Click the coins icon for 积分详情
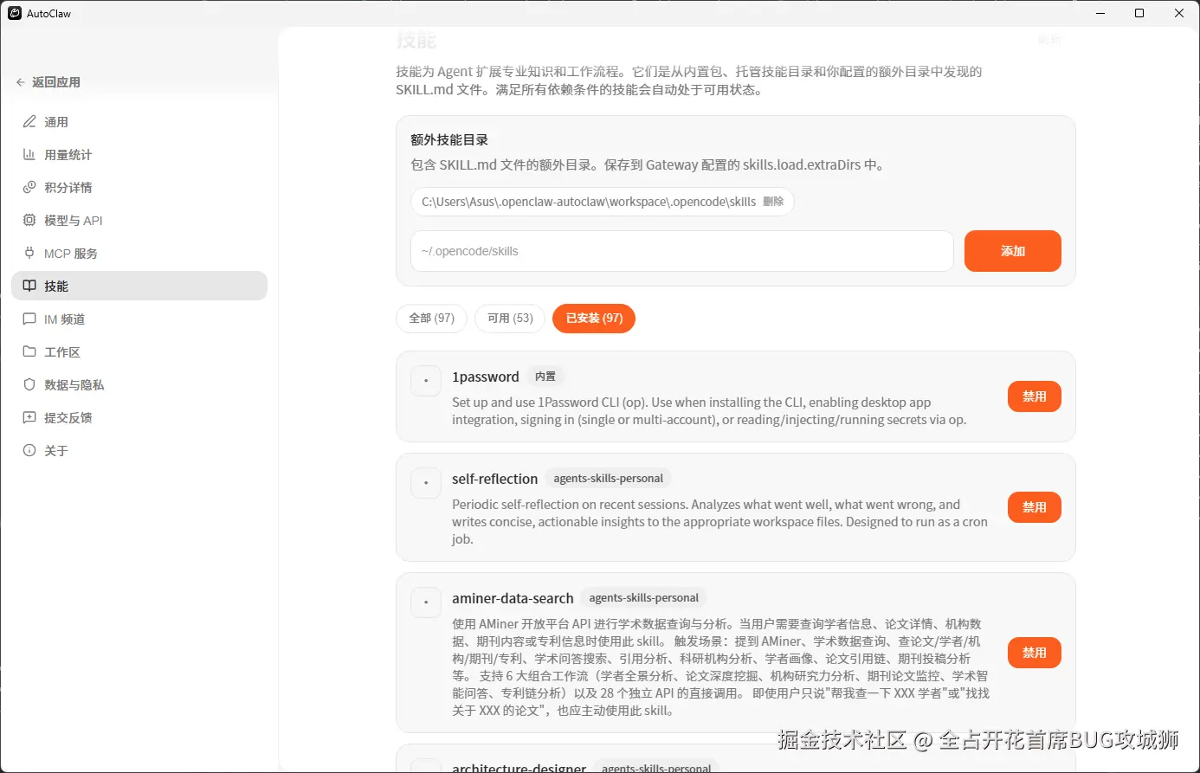 pyautogui.click(x=29, y=188)
